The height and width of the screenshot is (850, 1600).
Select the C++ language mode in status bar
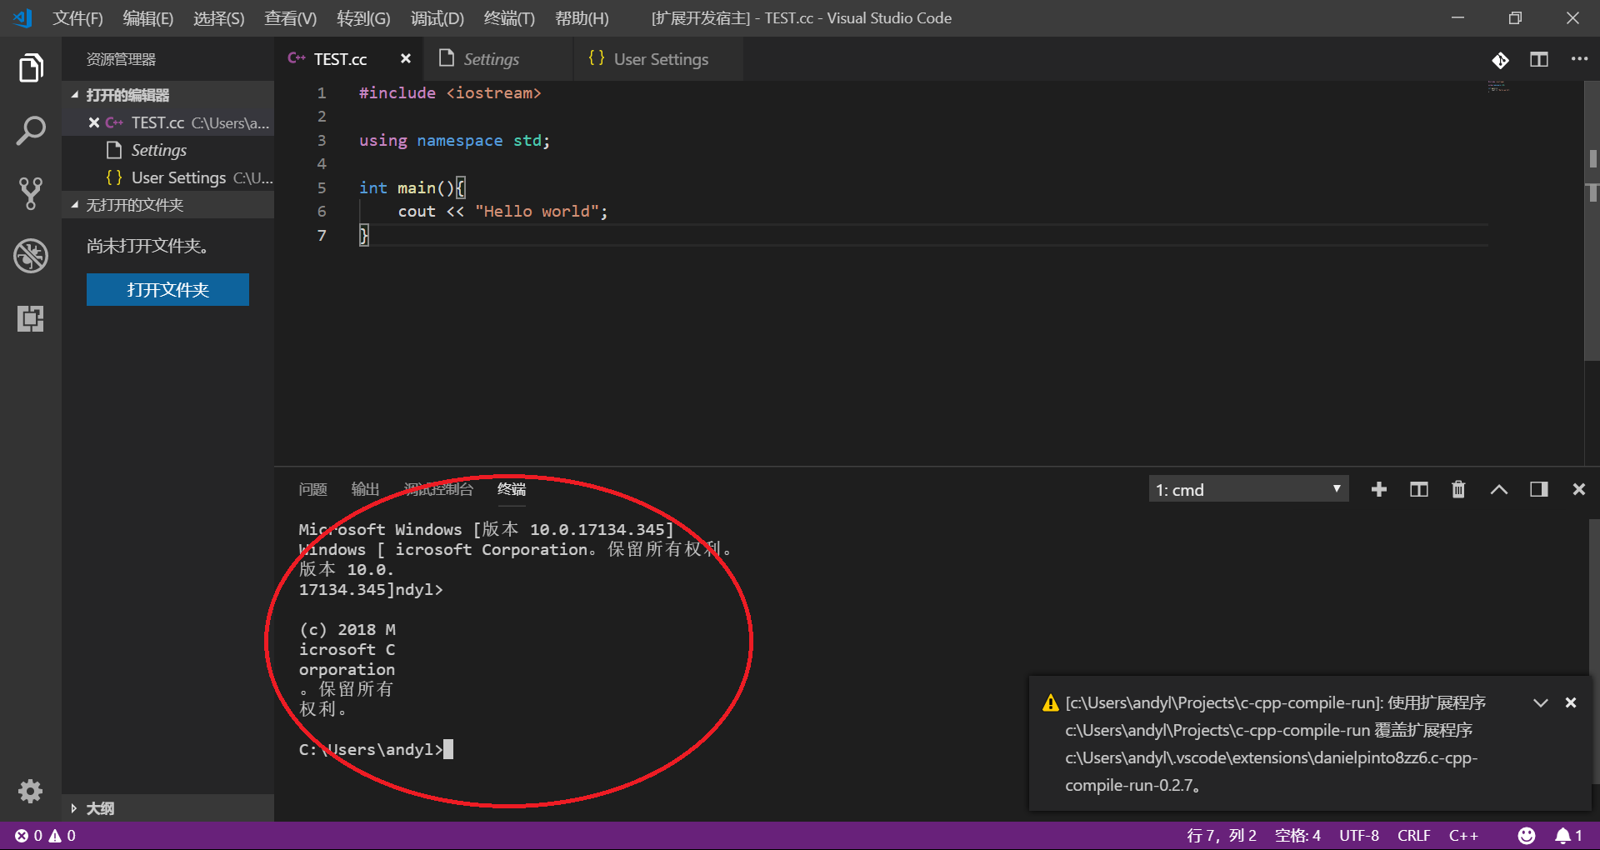point(1464,835)
